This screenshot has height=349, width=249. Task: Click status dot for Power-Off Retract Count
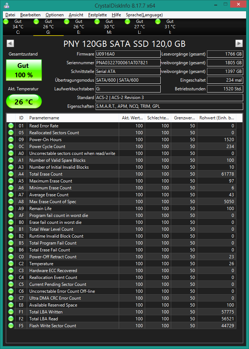pos(10,257)
